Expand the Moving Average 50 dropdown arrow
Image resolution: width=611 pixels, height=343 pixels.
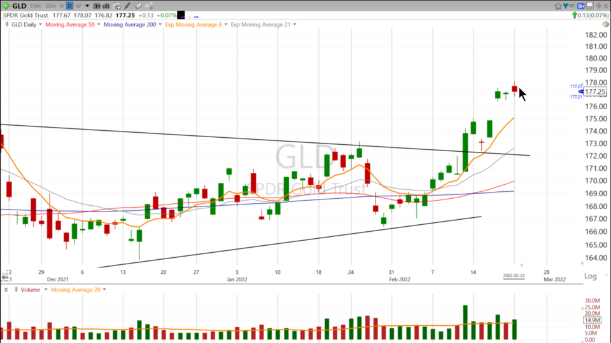pos(99,24)
